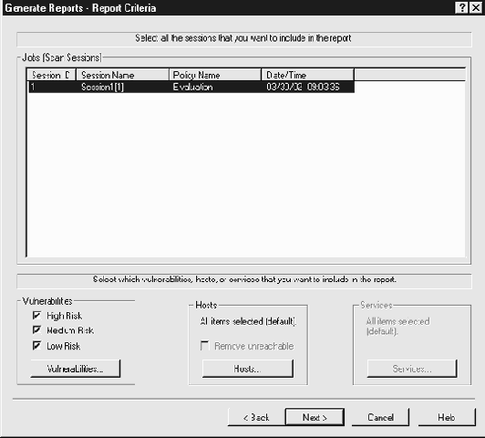Cancel the report generation

click(x=380, y=417)
